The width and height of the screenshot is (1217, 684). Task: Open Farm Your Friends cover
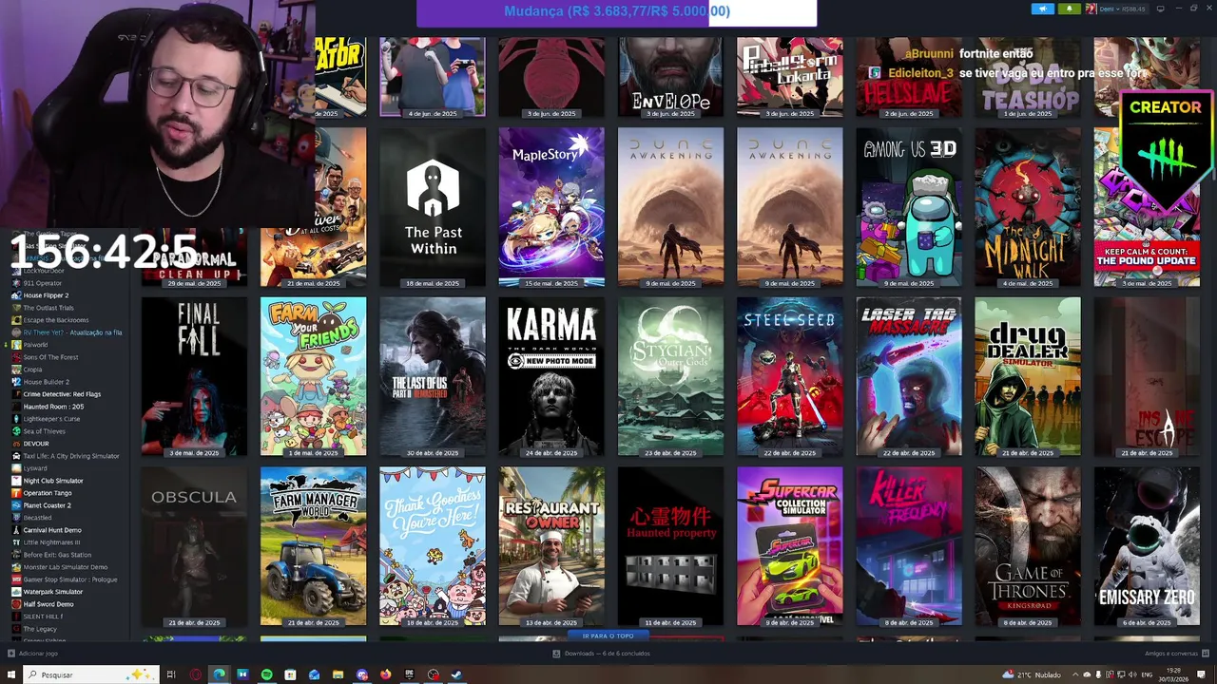pyautogui.click(x=313, y=377)
